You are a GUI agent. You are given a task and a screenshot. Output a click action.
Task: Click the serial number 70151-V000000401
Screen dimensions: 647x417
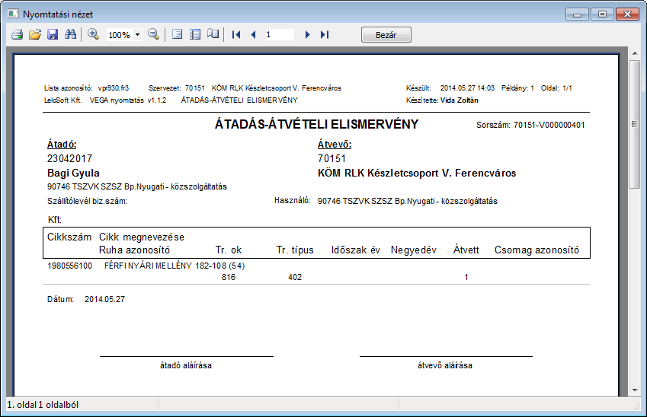(549, 125)
